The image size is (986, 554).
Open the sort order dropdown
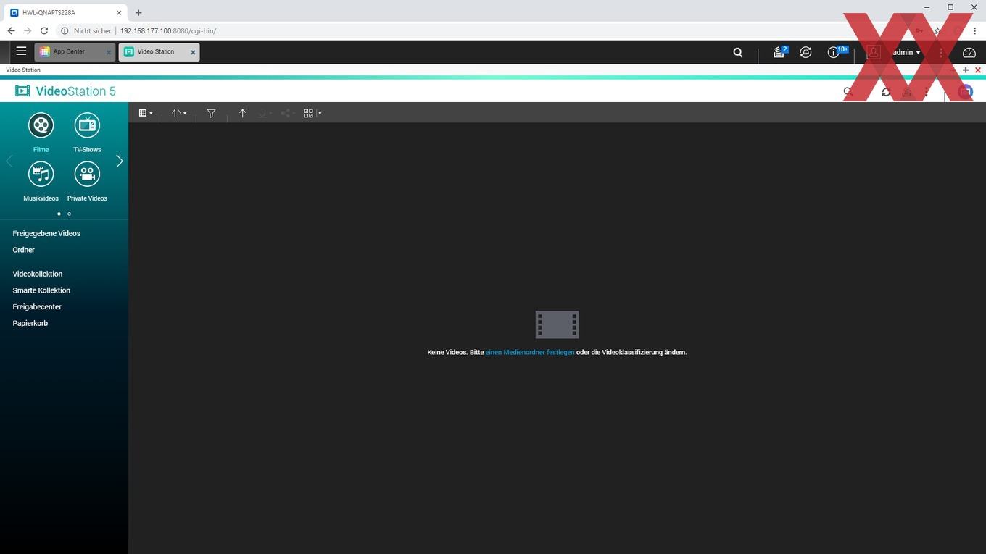point(179,113)
